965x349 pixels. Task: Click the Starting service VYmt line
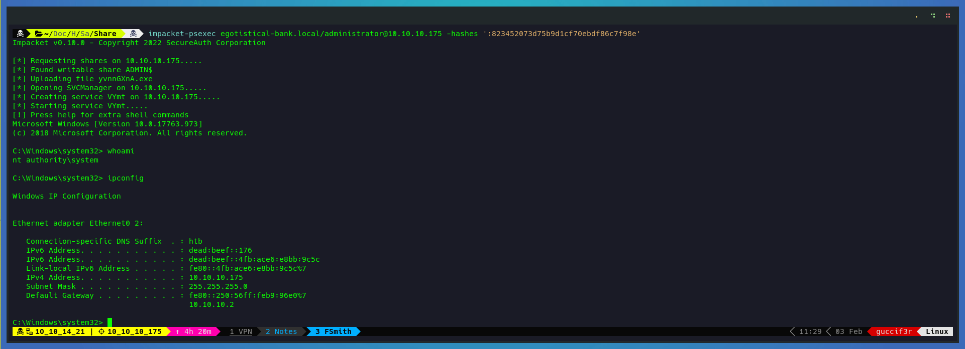pyautogui.click(x=80, y=106)
